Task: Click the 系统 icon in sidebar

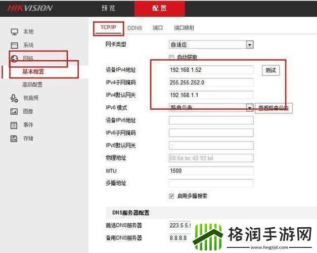Action: pos(14,46)
